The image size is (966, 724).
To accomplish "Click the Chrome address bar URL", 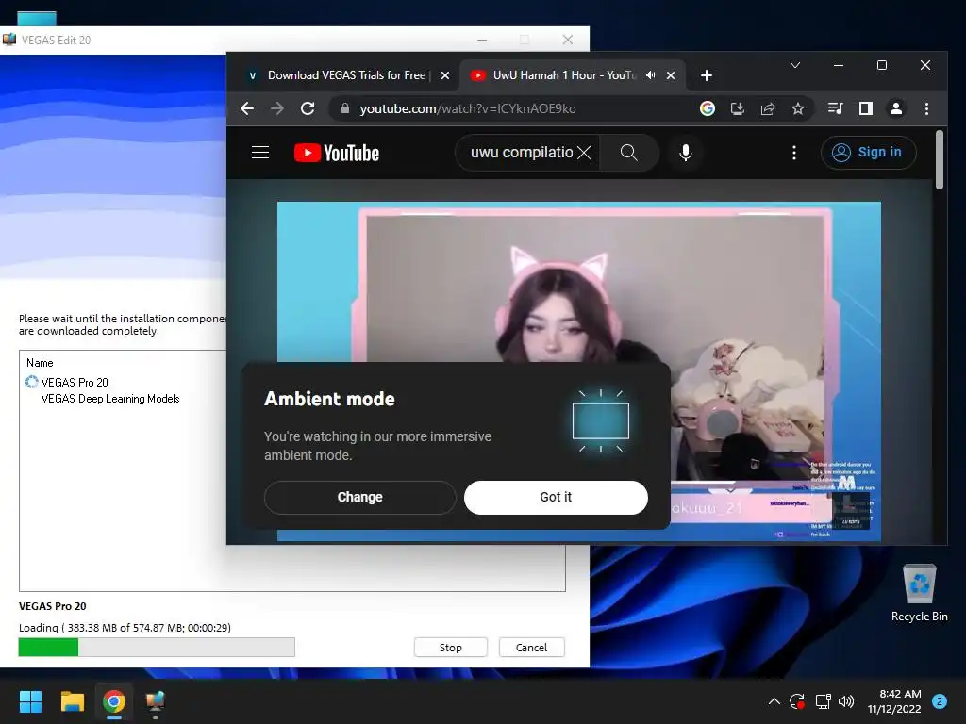I will coord(467,109).
